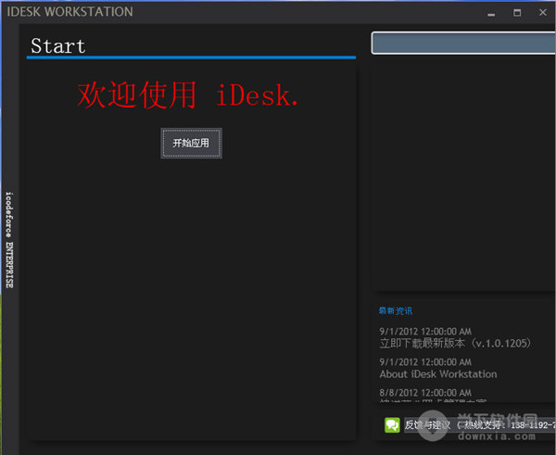Open the About iDesk Workstation news item
The width and height of the screenshot is (556, 455).
pyautogui.click(x=438, y=374)
